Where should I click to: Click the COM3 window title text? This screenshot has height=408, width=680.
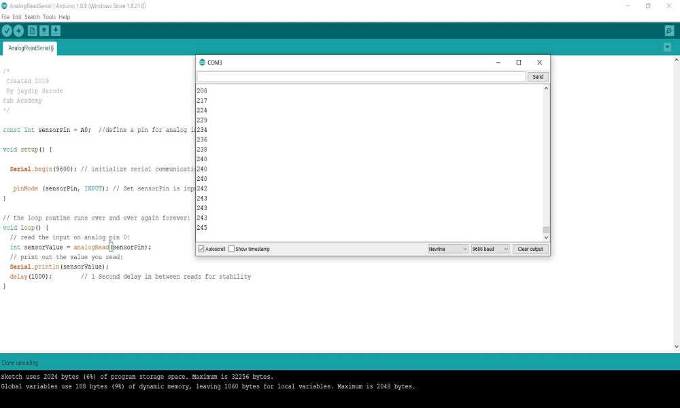[x=215, y=63]
